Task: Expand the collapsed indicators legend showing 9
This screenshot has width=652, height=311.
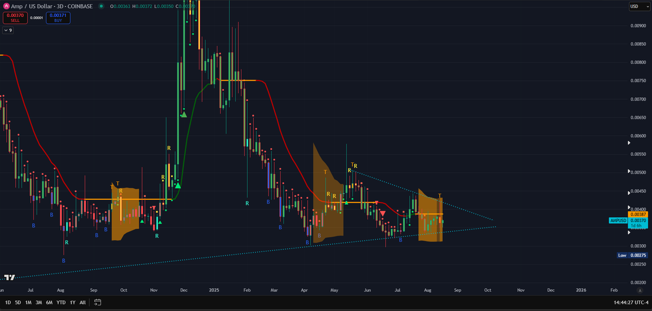Action: tap(8, 30)
